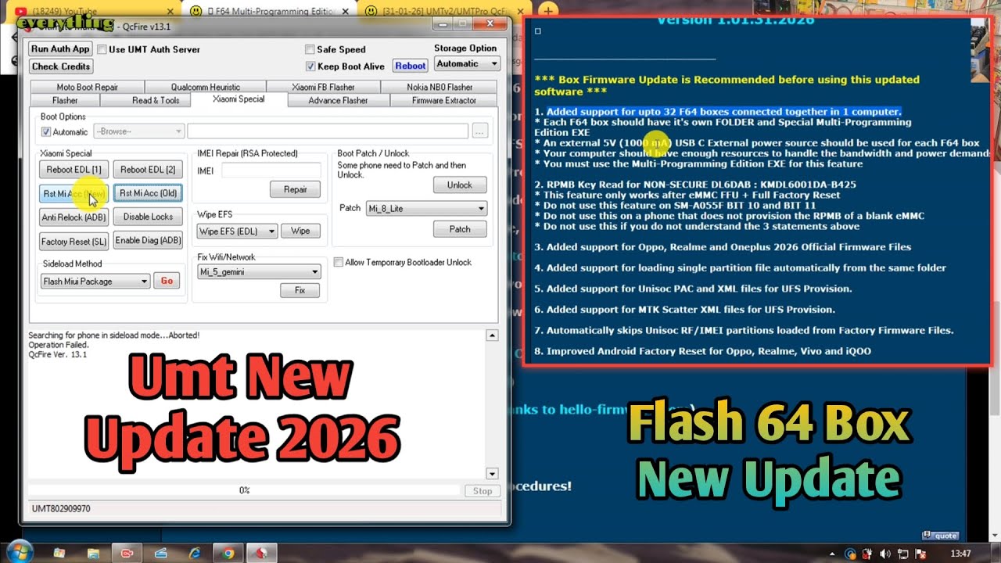Image resolution: width=1001 pixels, height=563 pixels.
Task: Click the QcFire taskbar app icon
Action: 262,553
